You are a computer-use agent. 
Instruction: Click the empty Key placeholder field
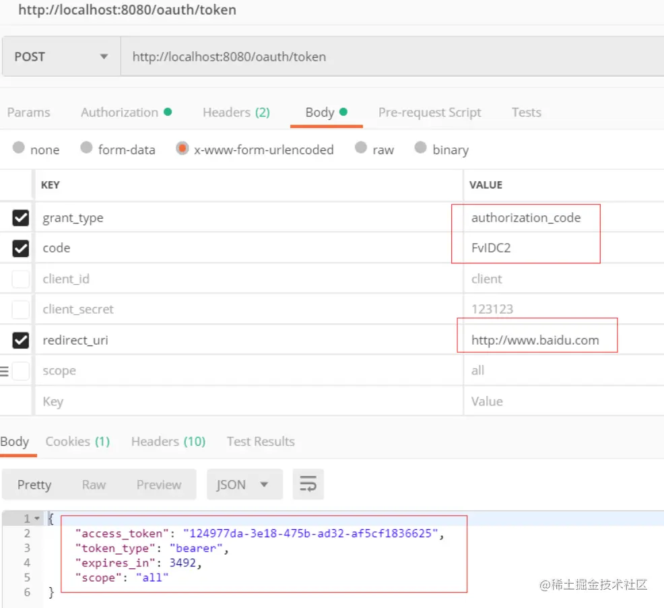click(249, 401)
